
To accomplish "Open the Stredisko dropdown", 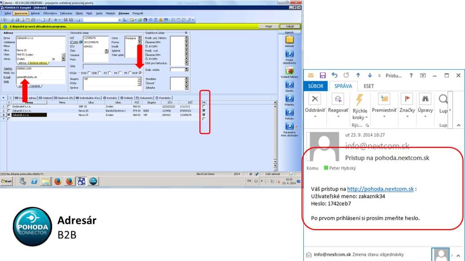I will 186,79.
